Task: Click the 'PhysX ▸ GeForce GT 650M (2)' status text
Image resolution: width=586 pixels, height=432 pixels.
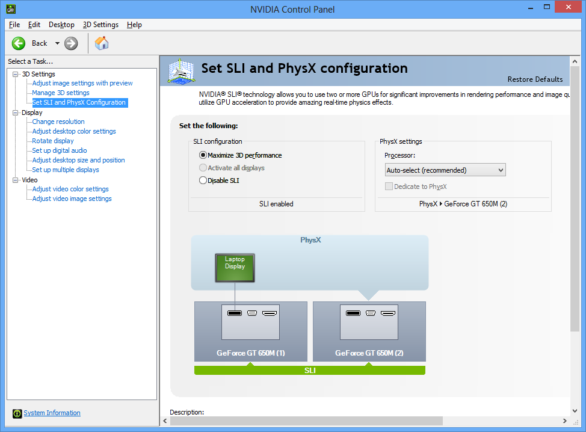Action: pyautogui.click(x=463, y=204)
